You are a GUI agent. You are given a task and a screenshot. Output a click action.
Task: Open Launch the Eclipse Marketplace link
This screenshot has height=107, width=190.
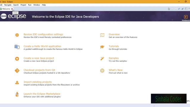pyautogui.click(x=42, y=94)
